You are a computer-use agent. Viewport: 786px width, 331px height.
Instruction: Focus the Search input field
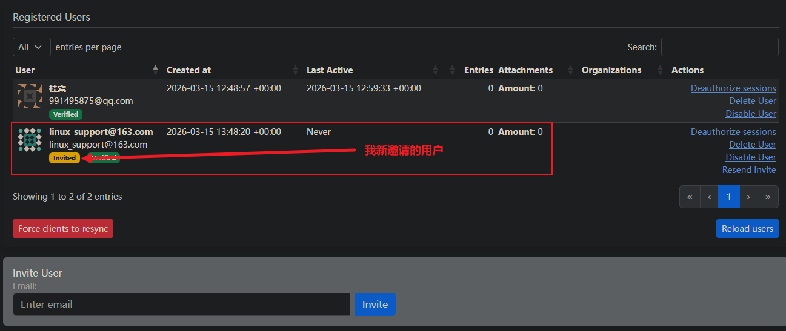[719, 47]
